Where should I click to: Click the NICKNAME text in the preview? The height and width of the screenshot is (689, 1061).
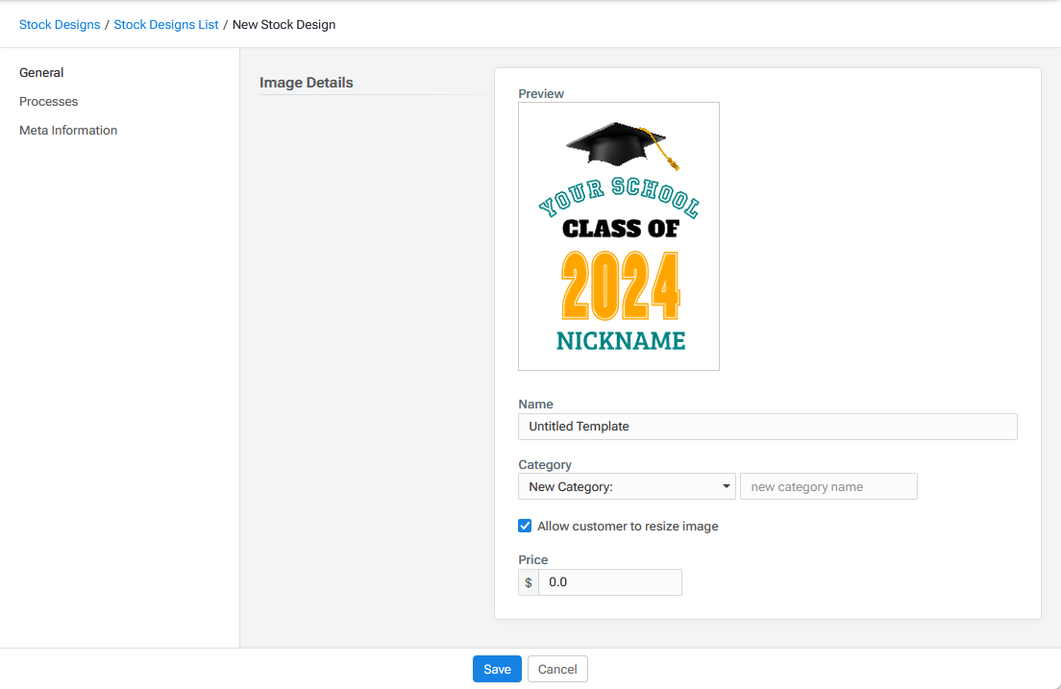pos(621,341)
